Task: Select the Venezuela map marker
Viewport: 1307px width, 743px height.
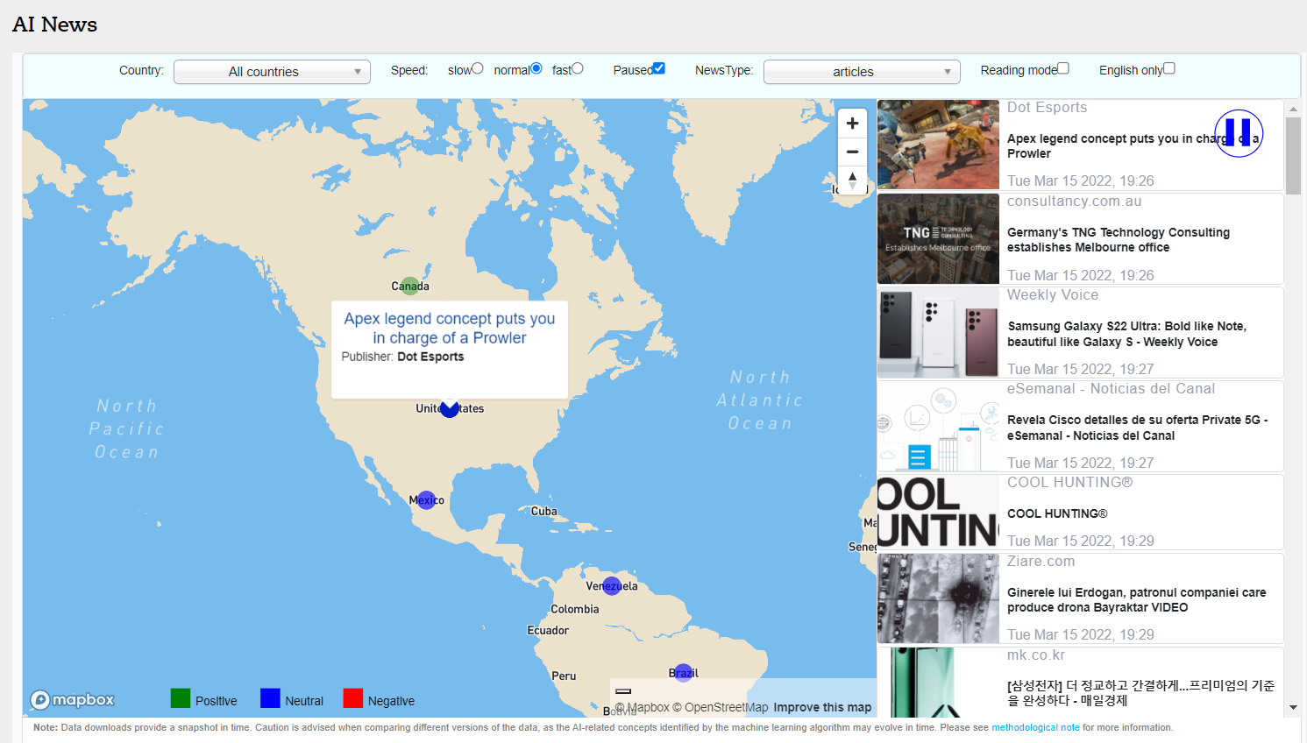Action: [x=611, y=585]
